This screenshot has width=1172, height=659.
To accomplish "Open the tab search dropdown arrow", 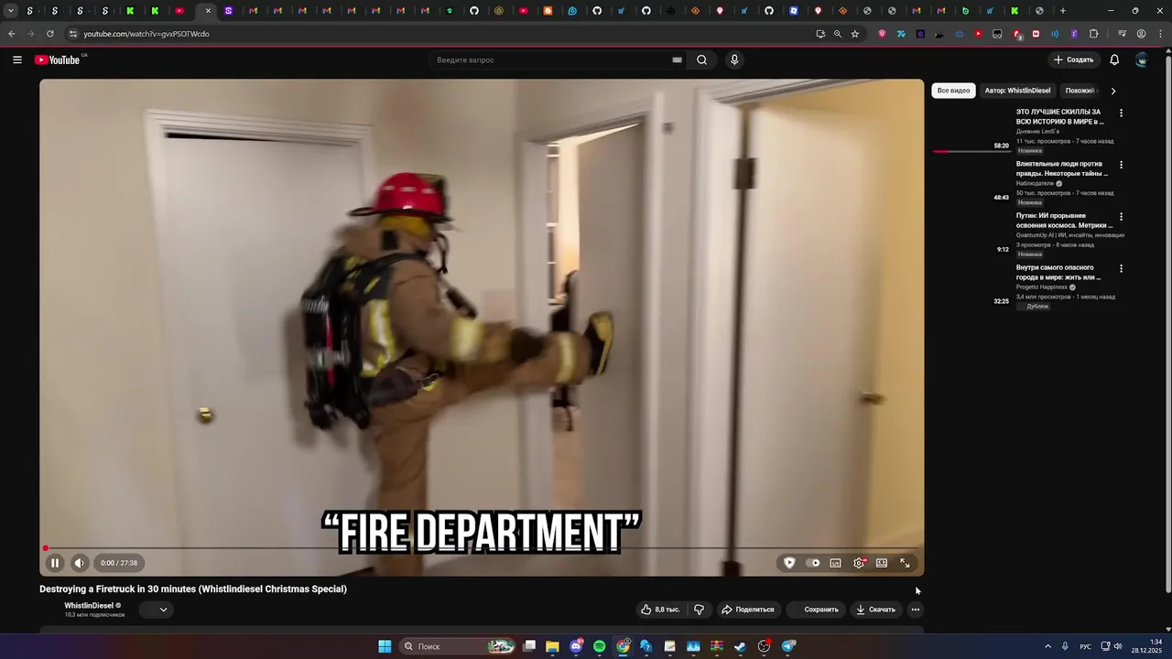I will [11, 11].
